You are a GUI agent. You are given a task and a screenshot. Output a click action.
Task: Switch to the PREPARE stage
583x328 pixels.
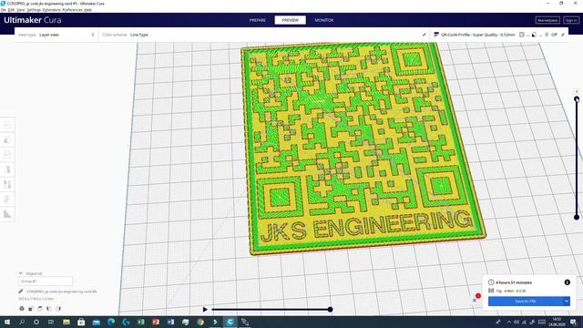pyautogui.click(x=258, y=20)
